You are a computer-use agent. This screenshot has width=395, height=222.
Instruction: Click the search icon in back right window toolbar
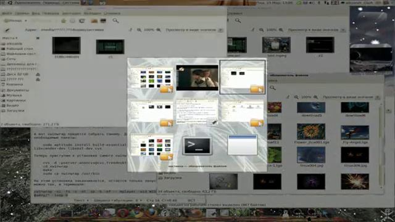click(x=238, y=20)
